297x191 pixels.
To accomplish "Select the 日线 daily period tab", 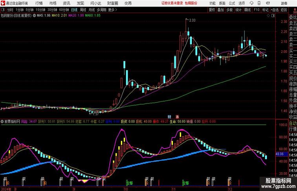I will point(74,10).
